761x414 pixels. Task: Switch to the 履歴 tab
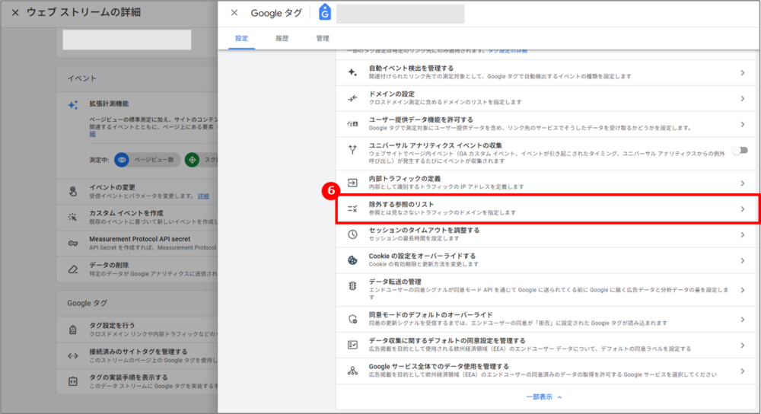coord(282,38)
